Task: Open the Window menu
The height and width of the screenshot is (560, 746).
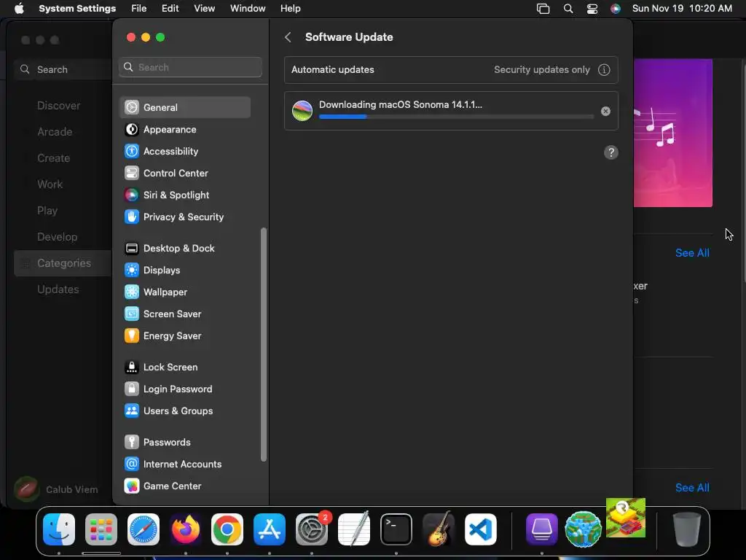Action: [248, 9]
